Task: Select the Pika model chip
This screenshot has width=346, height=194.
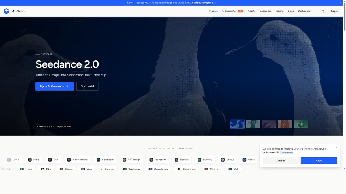Action: pyautogui.click(x=46, y=168)
